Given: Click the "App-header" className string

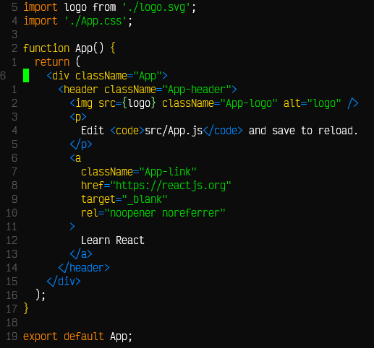Looking at the screenshot, I should 197,90.
